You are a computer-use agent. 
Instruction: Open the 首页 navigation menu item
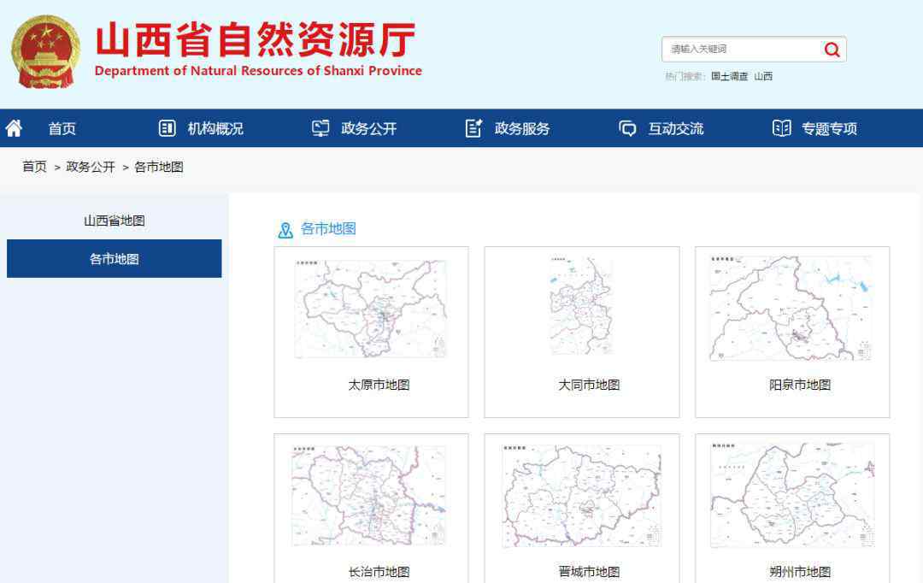62,128
